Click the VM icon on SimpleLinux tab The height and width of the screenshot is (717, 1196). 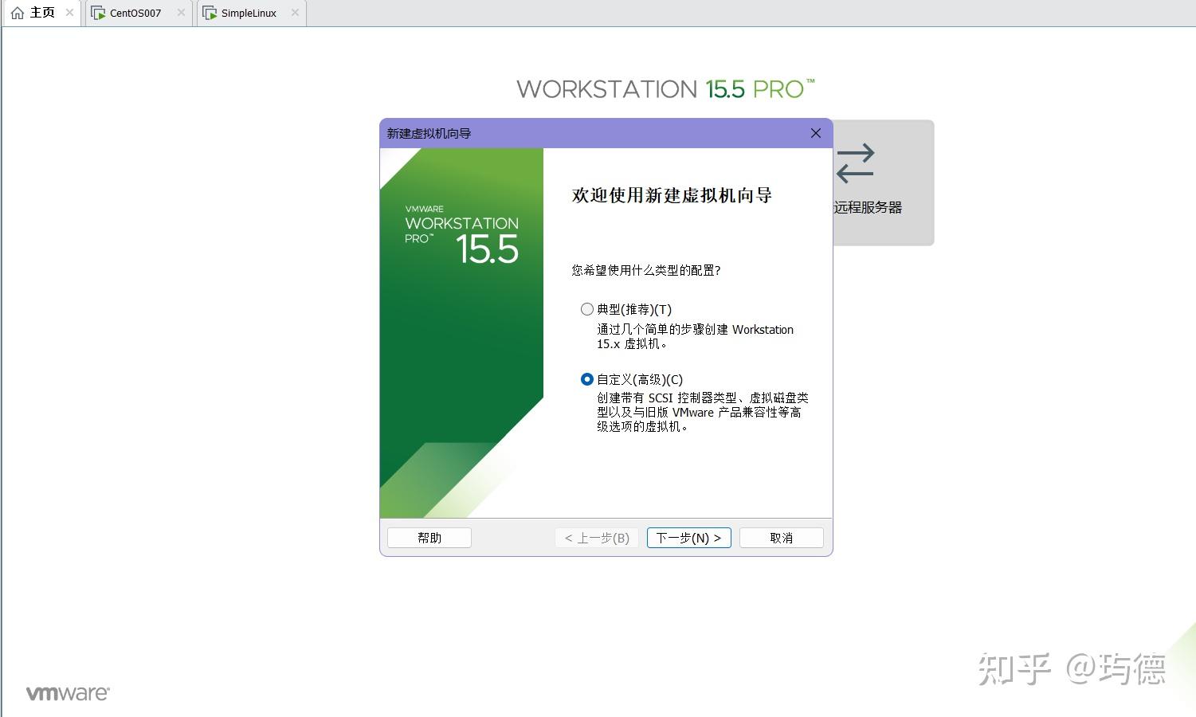210,14
